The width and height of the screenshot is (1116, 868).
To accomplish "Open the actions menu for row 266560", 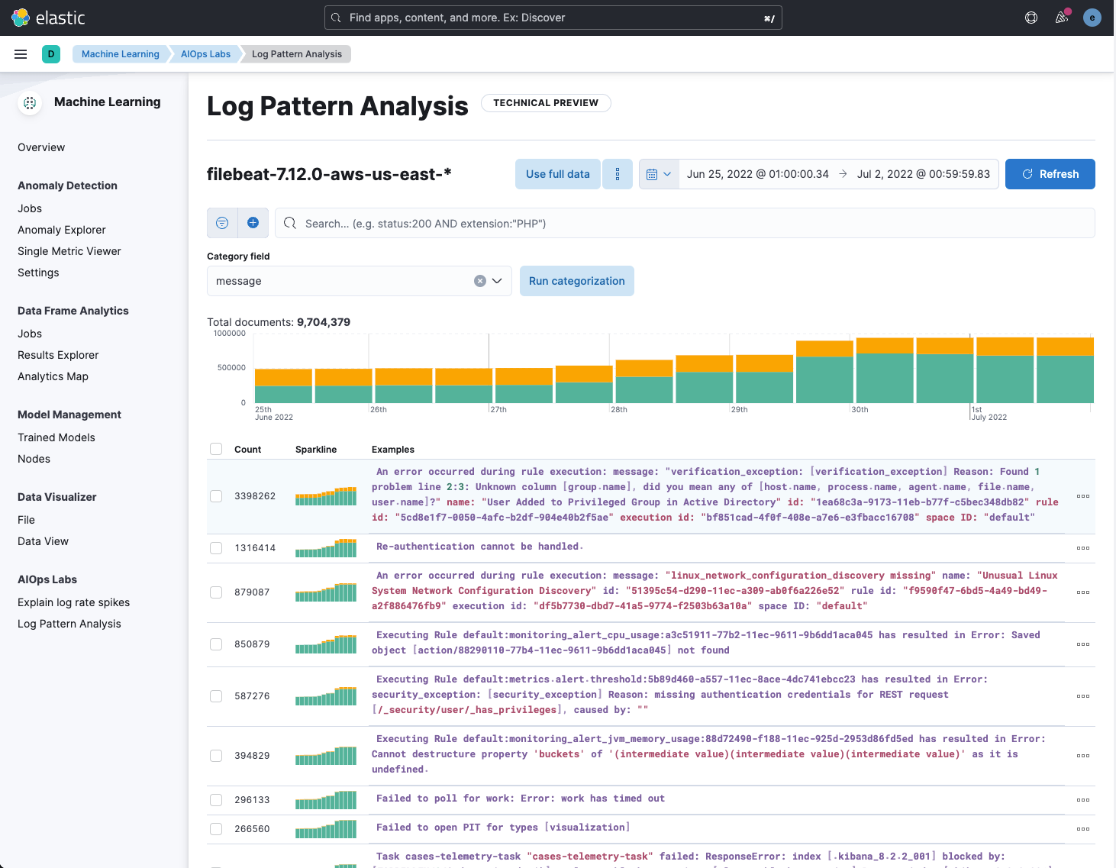I will (x=1082, y=829).
